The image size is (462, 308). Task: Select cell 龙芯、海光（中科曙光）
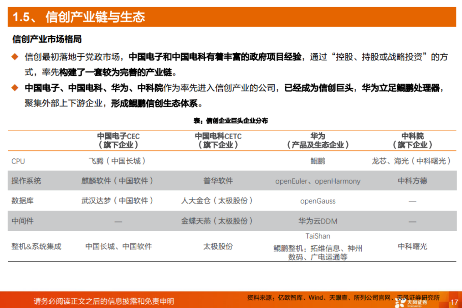[412, 161]
